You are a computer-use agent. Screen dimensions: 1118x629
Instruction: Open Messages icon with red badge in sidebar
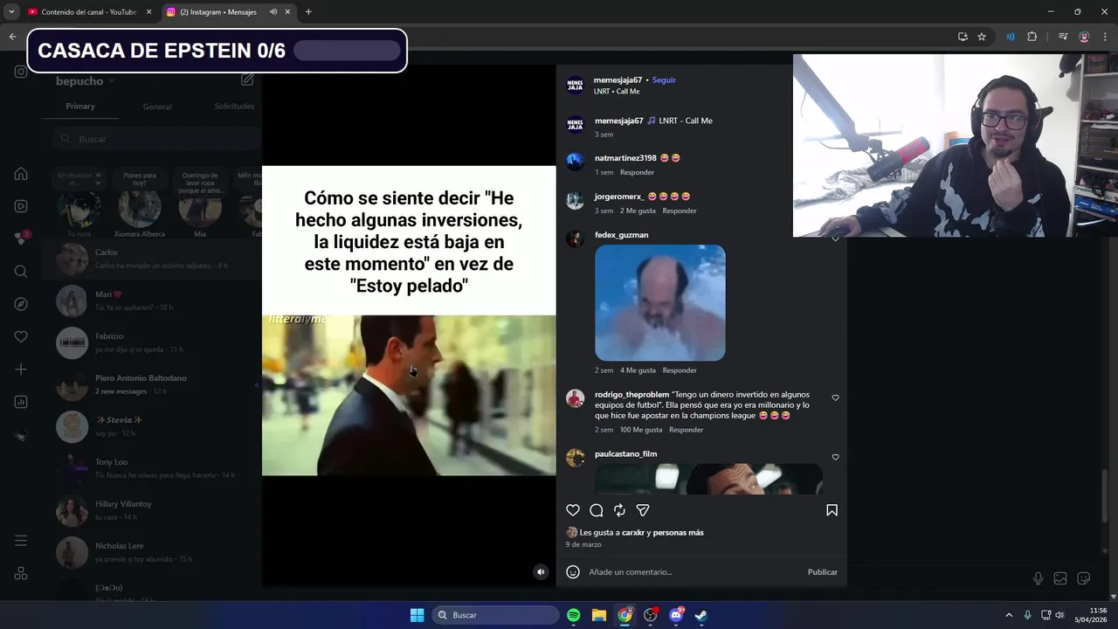coord(21,238)
